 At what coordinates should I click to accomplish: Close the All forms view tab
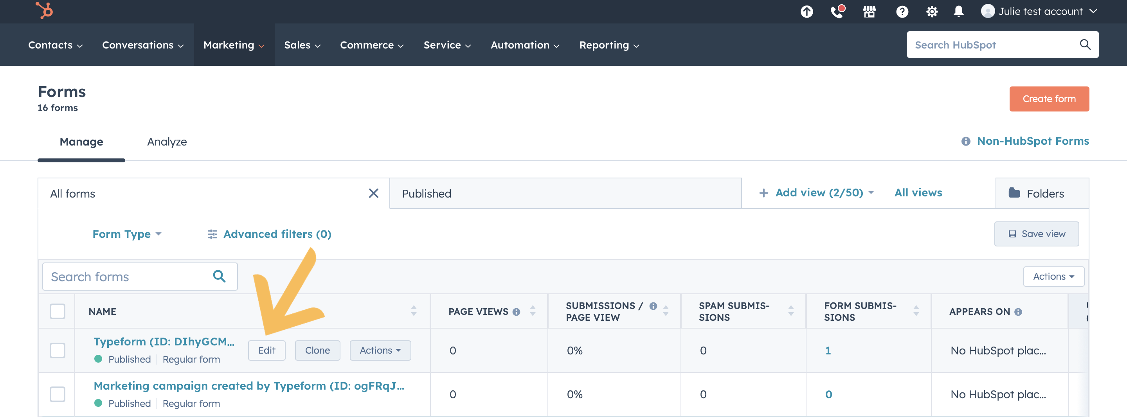tap(373, 193)
